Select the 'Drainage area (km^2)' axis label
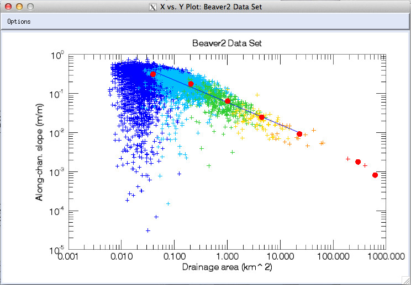This screenshot has width=411, height=285. coord(226,267)
